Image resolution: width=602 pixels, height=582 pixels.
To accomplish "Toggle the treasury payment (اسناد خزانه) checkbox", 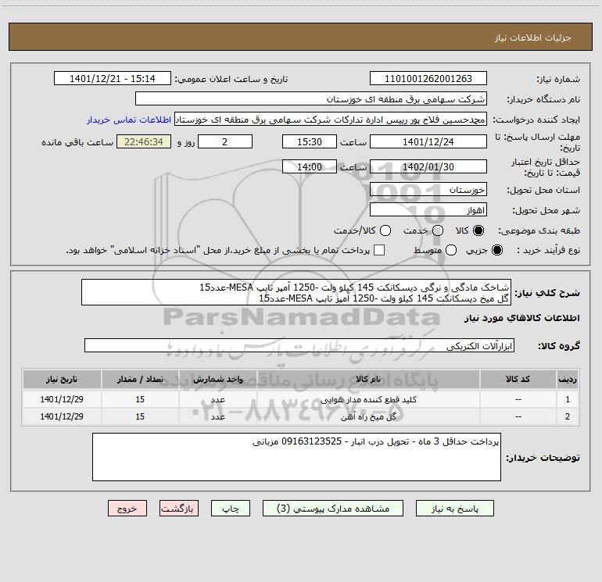I will click(380, 251).
